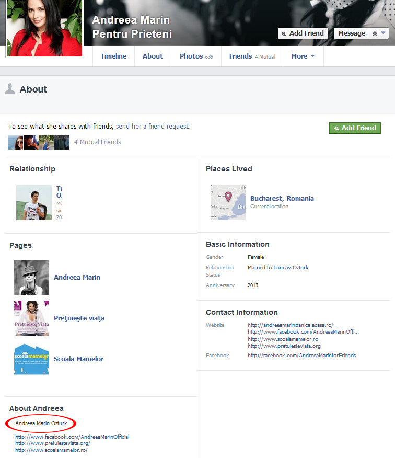Screen dimensions: 395x458
Task: Open the Bucharest map thumbnail
Action: pos(228,202)
